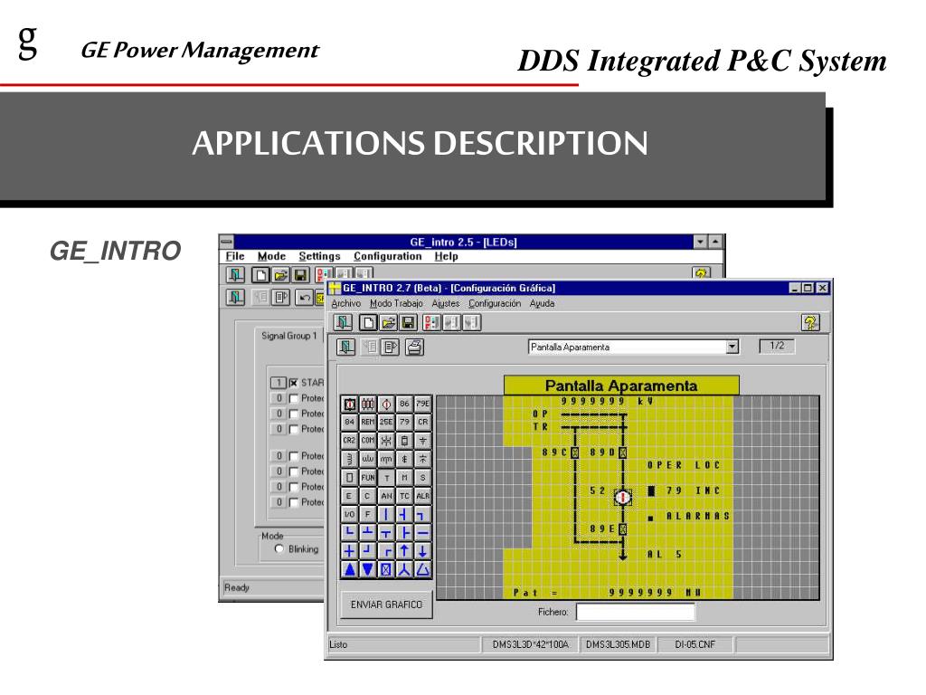926x695 pixels.
Task: Click the 1/2 page button
Action: (x=777, y=346)
